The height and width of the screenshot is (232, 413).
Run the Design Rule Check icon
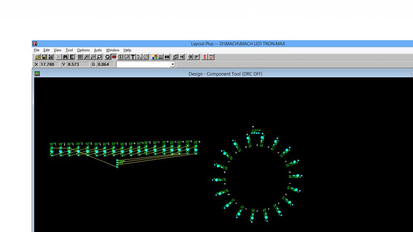tap(211, 57)
